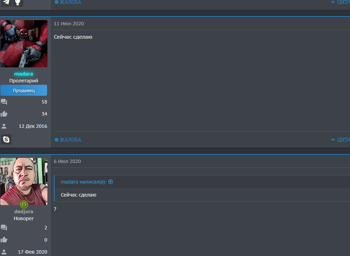Click the green online status badge on dedjora
The image size is (350, 256).
[x=24, y=205]
